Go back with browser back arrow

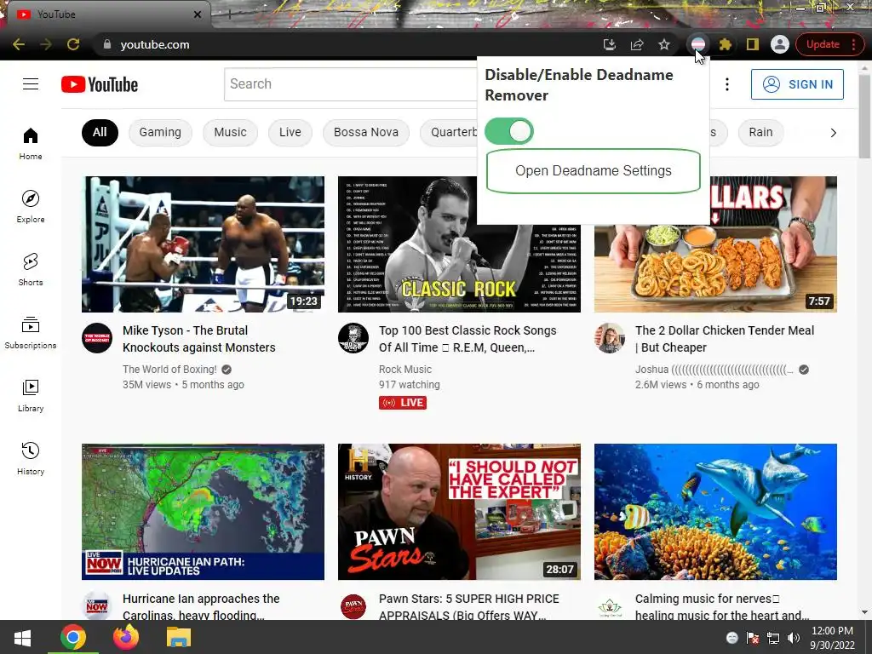coord(19,44)
